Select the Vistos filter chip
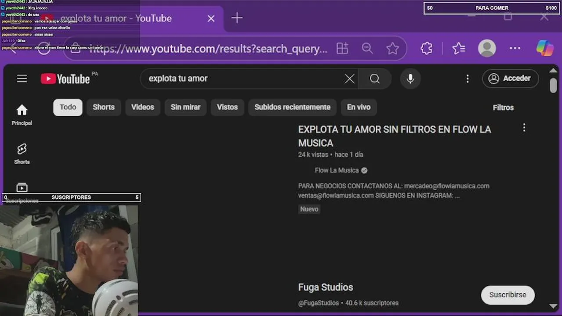This screenshot has height=316, width=562. [x=227, y=107]
